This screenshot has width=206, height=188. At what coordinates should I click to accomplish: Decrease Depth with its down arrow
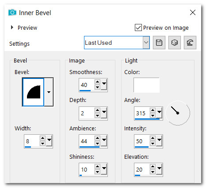point(97,115)
